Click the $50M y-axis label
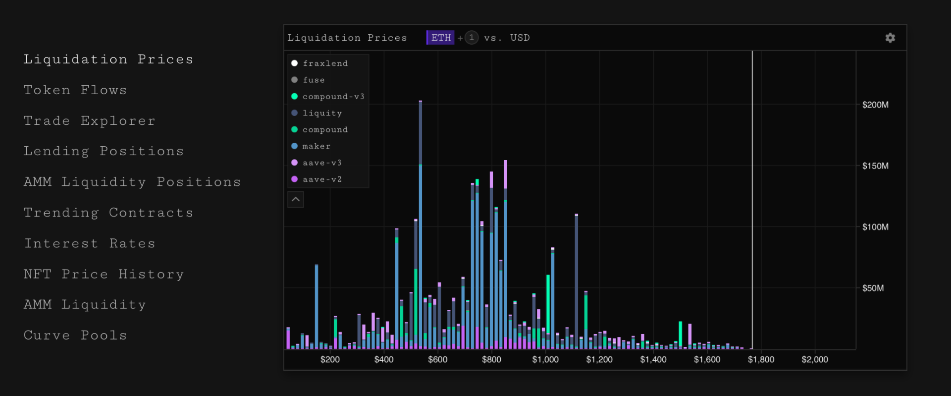951x396 pixels. coord(873,288)
